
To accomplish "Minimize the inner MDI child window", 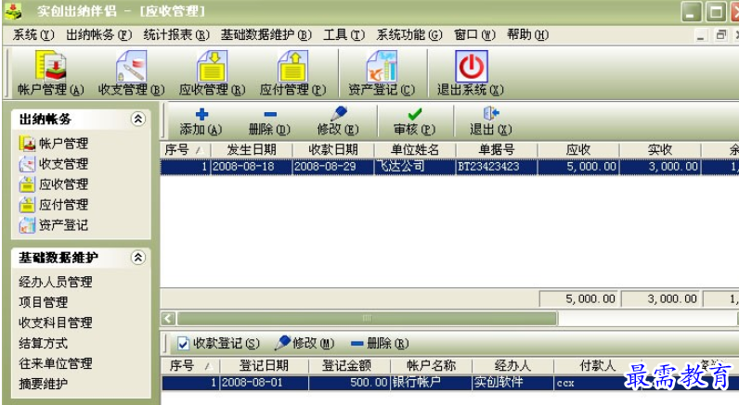I will tap(701, 35).
